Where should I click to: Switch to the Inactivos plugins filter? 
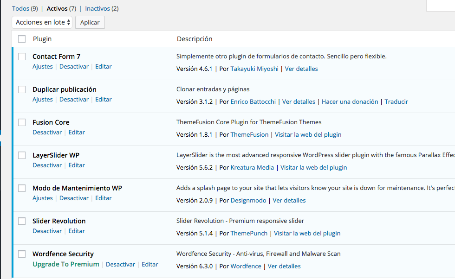tap(97, 8)
